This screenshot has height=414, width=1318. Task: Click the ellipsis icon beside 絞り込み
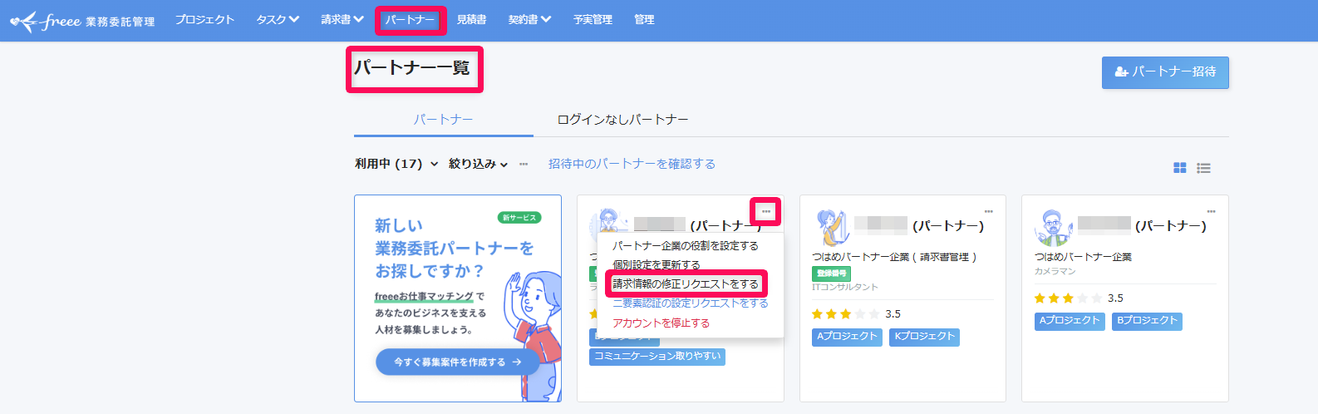524,165
